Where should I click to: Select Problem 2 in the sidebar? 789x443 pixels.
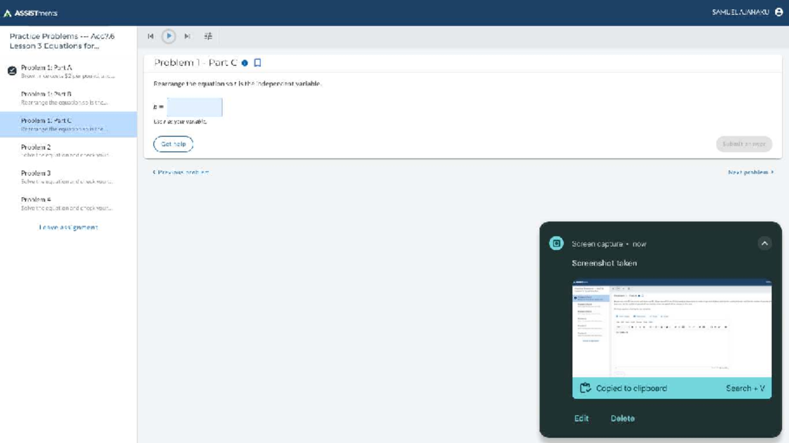pyautogui.click(x=64, y=151)
